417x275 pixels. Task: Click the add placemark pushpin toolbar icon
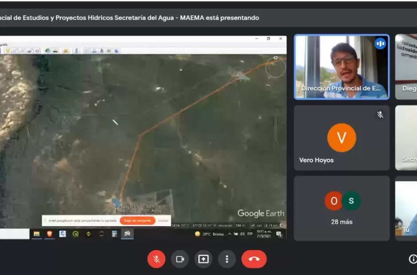click(x=8, y=51)
